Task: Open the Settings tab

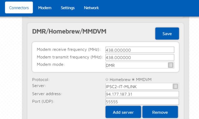Action: point(68,8)
